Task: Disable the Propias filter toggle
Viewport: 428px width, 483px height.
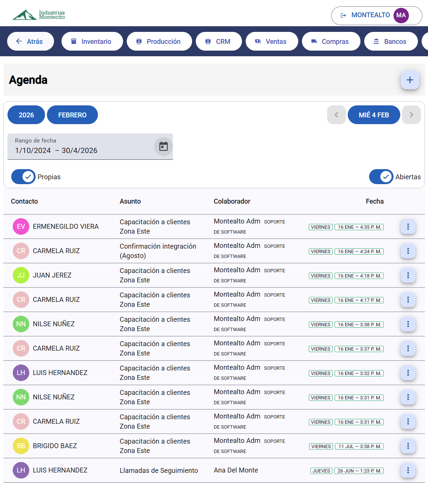Action: tap(23, 177)
